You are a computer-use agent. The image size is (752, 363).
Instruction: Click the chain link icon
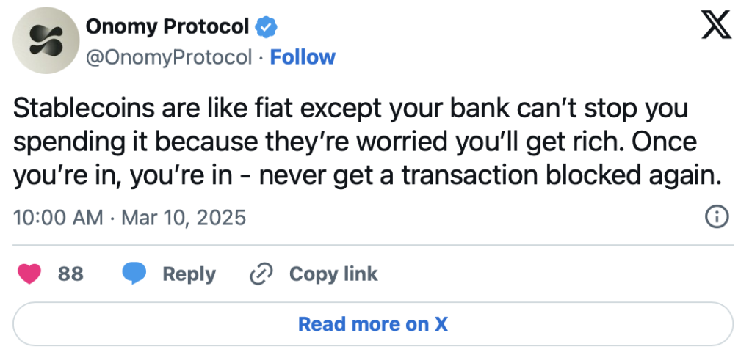pos(261,274)
